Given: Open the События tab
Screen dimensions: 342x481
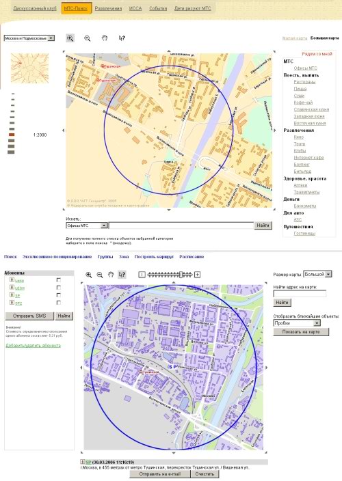Looking at the screenshot, I should (x=158, y=8).
